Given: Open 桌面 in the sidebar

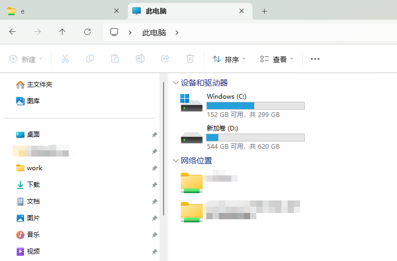Looking at the screenshot, I should [28, 135].
